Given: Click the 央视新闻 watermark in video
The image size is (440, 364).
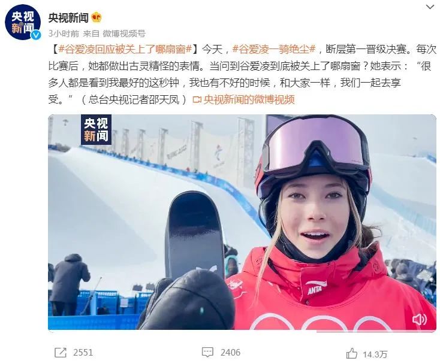Looking at the screenshot, I should coord(97,130).
